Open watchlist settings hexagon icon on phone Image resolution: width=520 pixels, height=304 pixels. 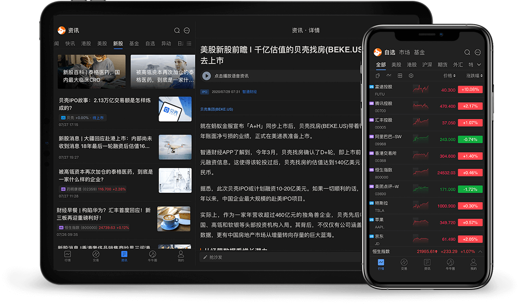[411, 76]
